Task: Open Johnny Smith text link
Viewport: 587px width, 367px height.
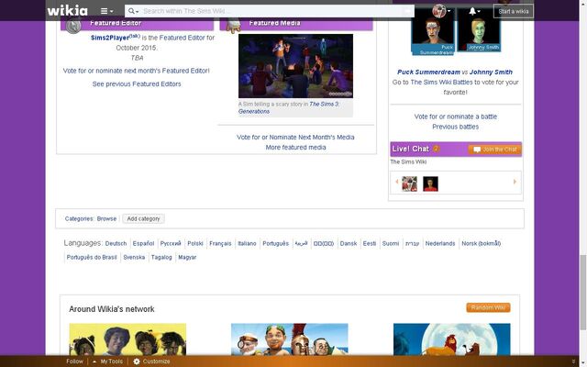Action: (491, 72)
